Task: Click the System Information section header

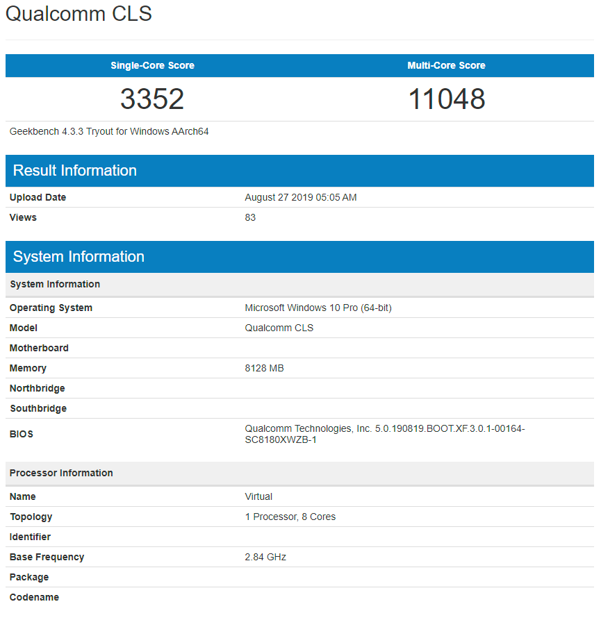Action: pyautogui.click(x=79, y=256)
